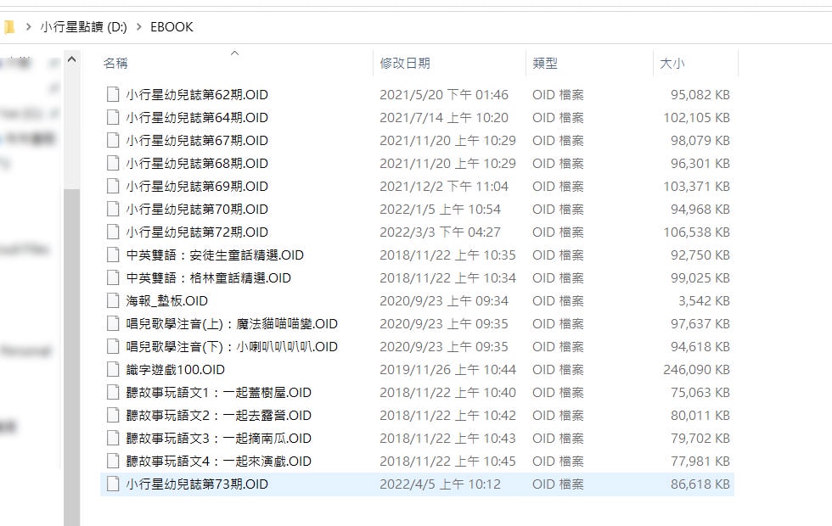Screen dimensions: 832x526
Task: Click file icon of 一起去露營.OID
Action: [112, 415]
